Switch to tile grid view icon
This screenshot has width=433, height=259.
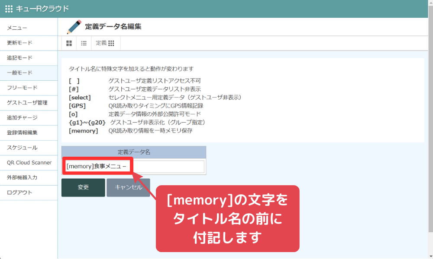(69, 43)
